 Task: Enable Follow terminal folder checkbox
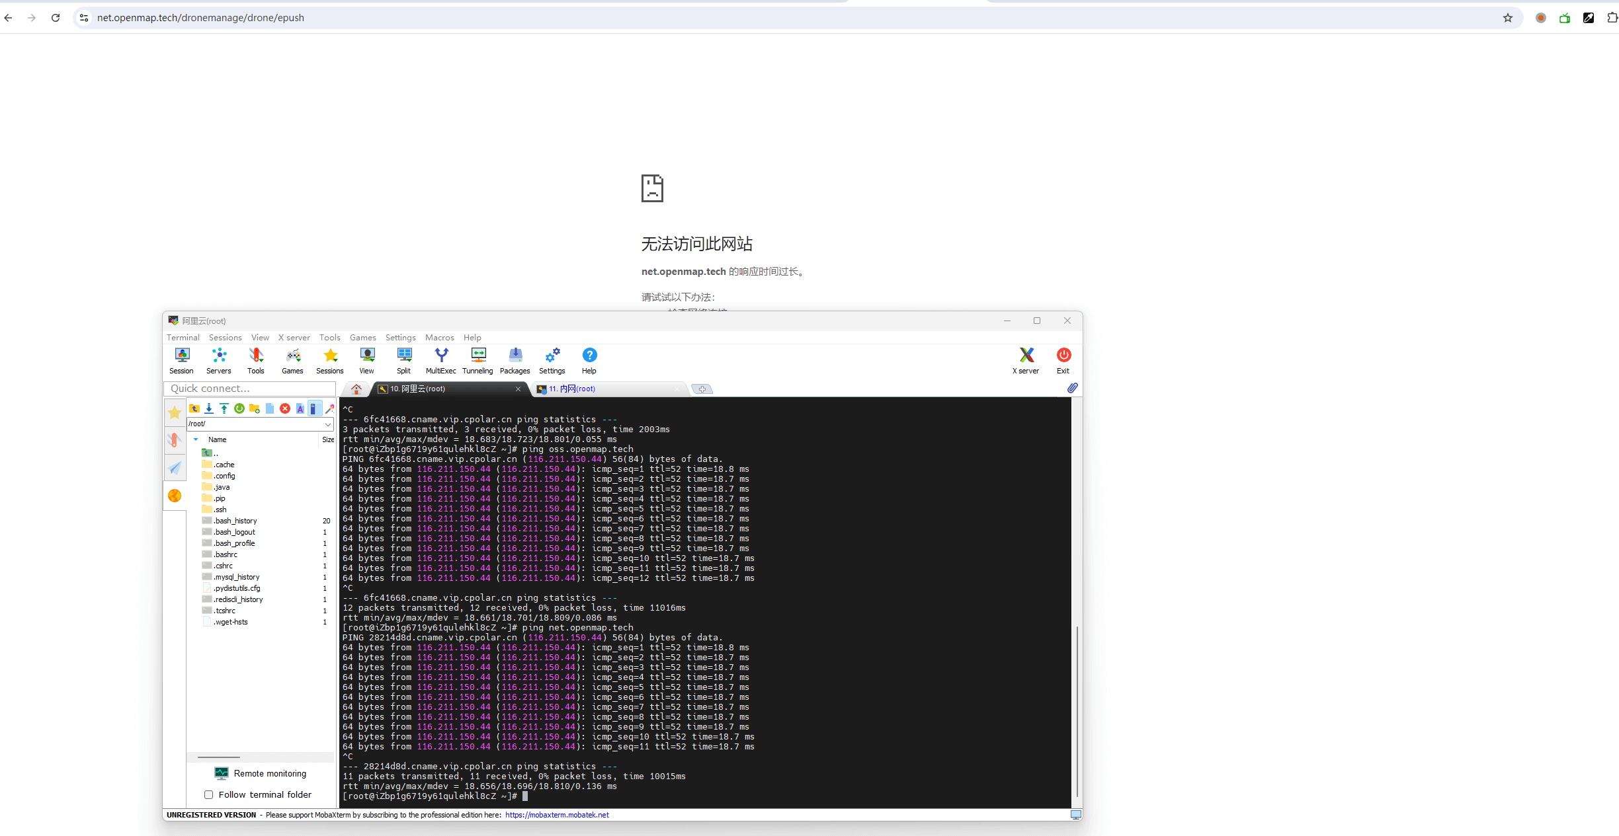point(209,794)
